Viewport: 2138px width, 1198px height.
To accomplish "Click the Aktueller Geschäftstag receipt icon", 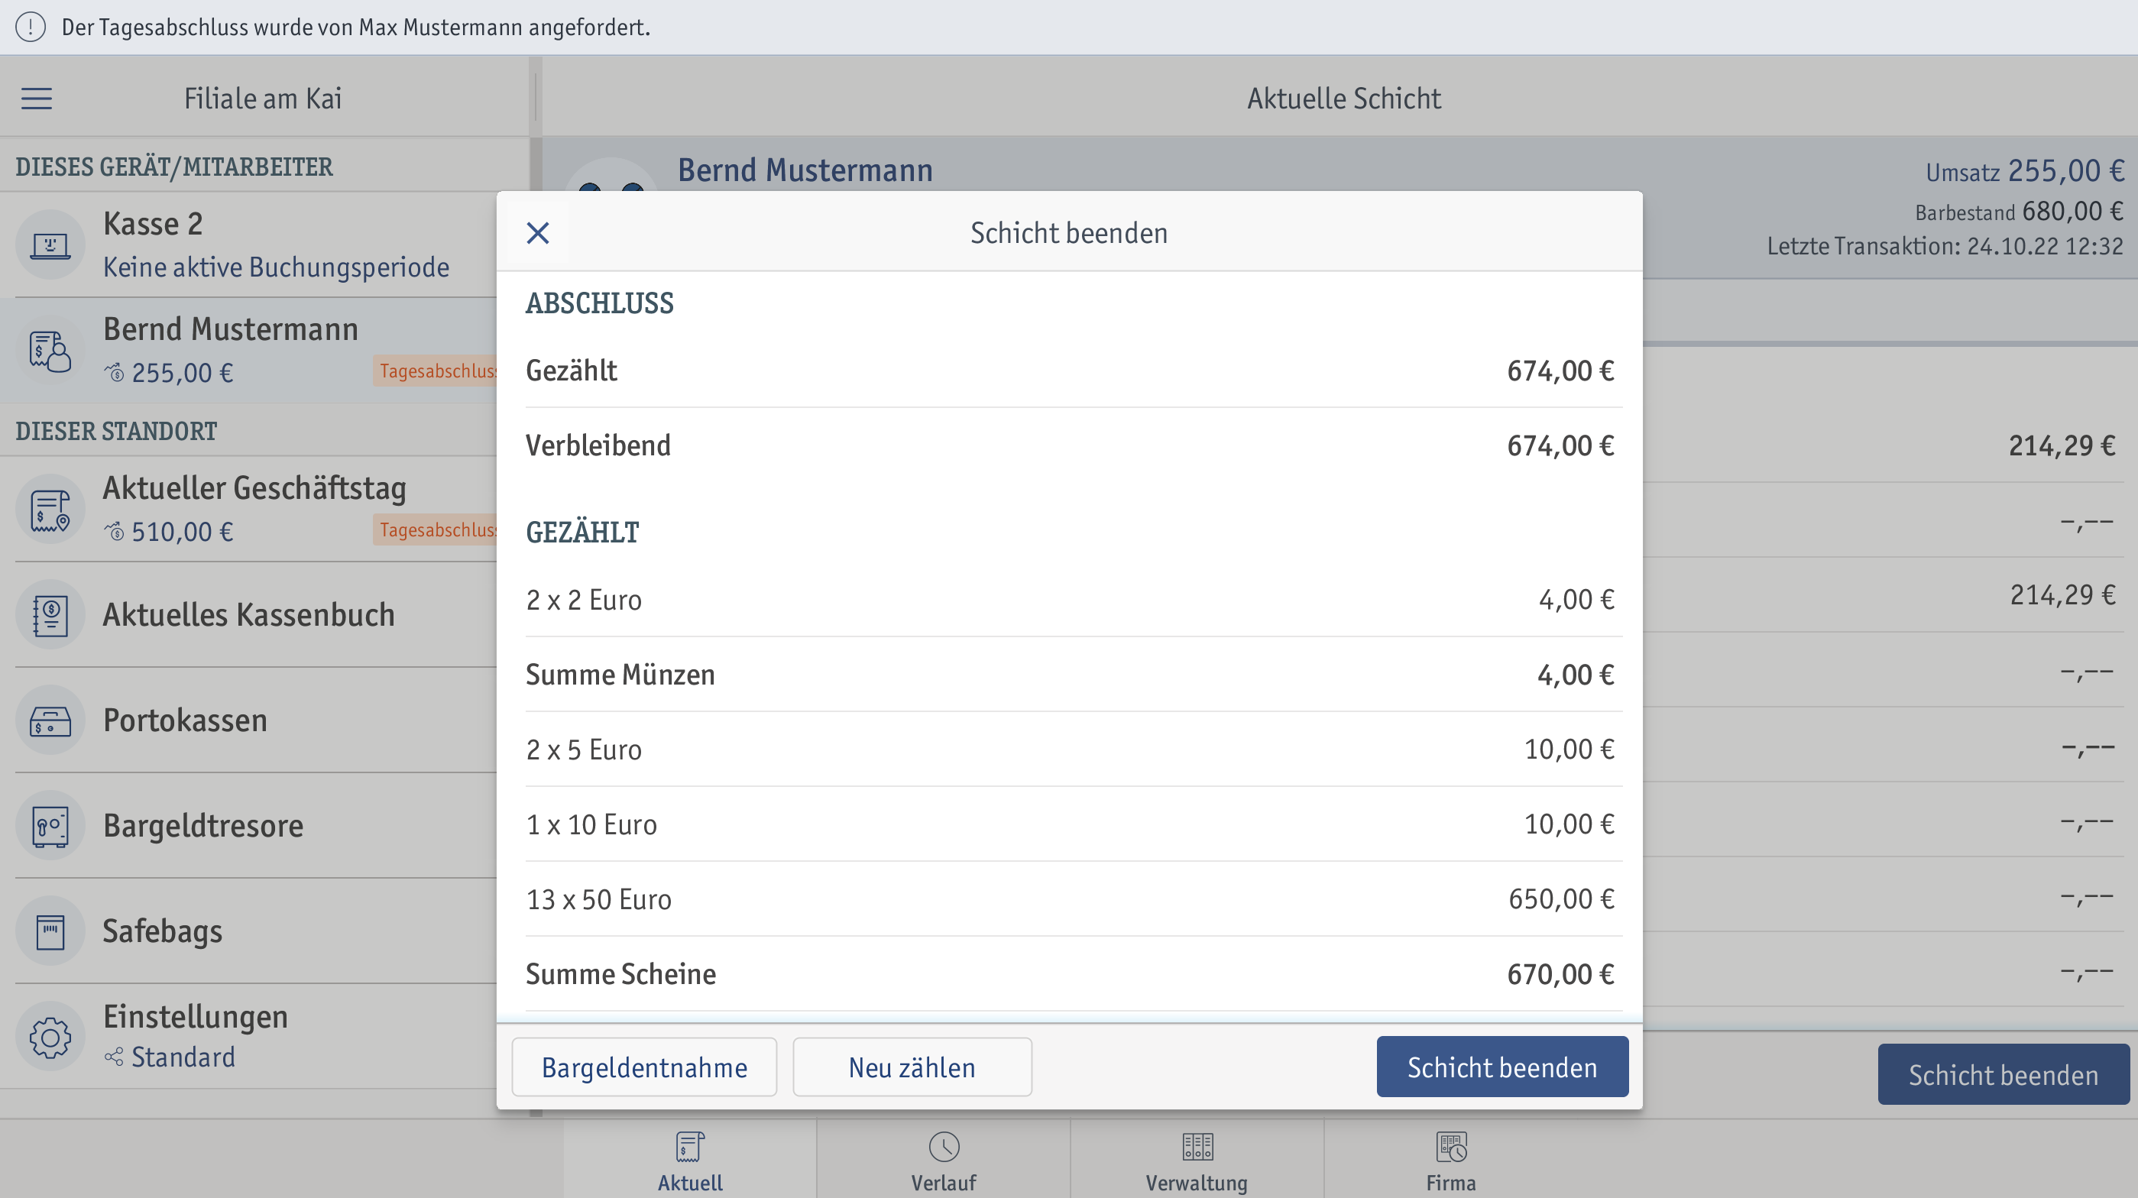I will pos(50,510).
